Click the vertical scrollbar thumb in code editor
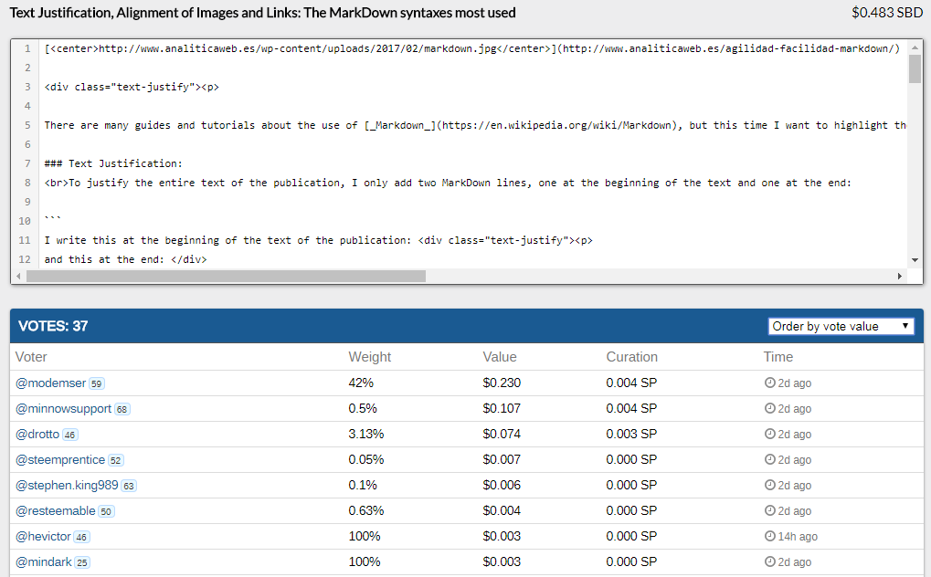This screenshot has height=577, width=931. 915,68
